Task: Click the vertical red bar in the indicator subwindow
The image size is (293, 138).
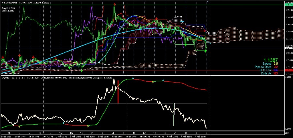Action: click(x=118, y=92)
